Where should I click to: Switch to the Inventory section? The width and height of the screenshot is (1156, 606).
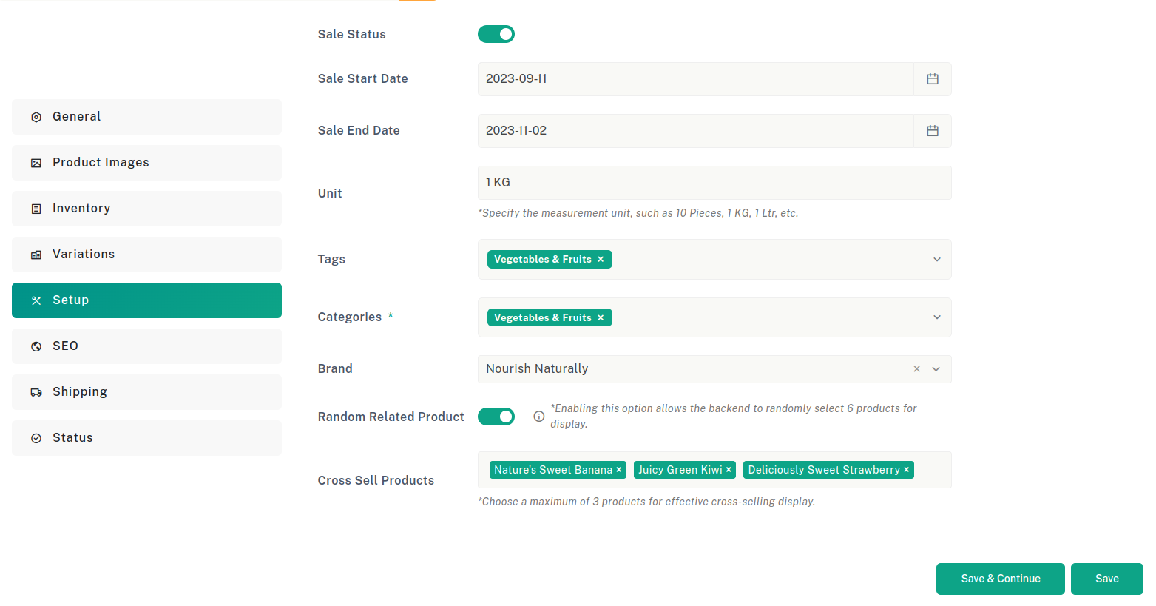(146, 209)
